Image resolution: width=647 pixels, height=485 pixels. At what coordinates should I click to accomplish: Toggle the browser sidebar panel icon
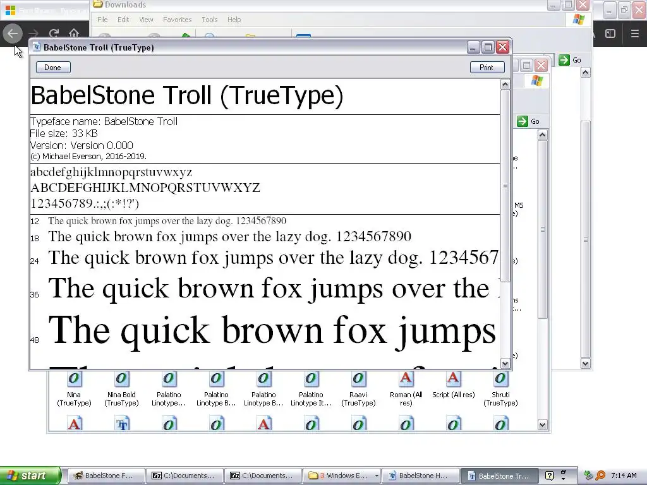point(610,33)
